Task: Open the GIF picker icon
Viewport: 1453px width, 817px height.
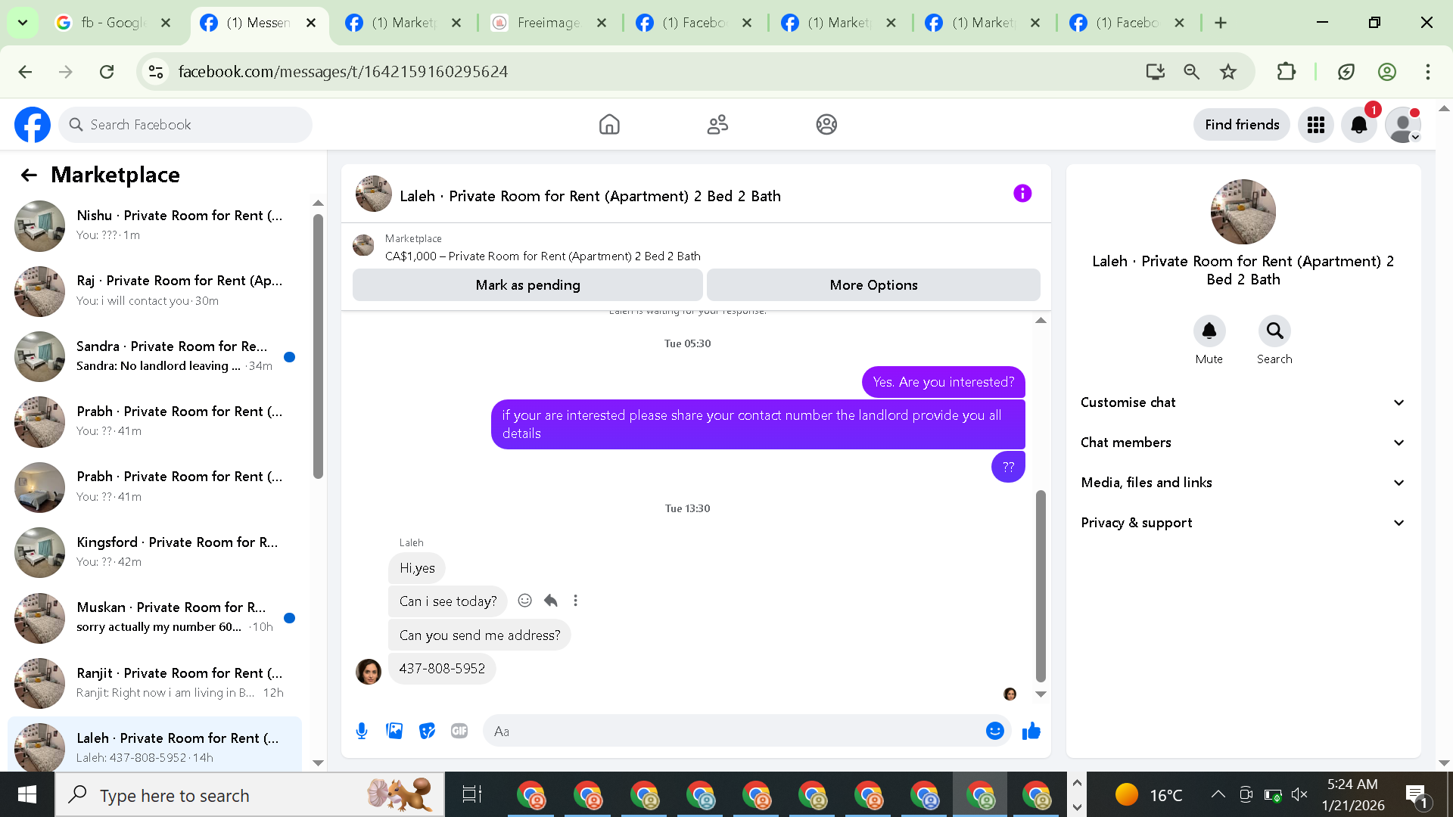Action: click(x=459, y=731)
